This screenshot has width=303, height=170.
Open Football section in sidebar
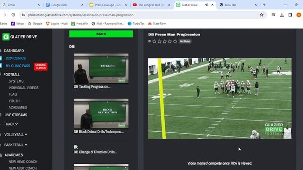pos(11,75)
